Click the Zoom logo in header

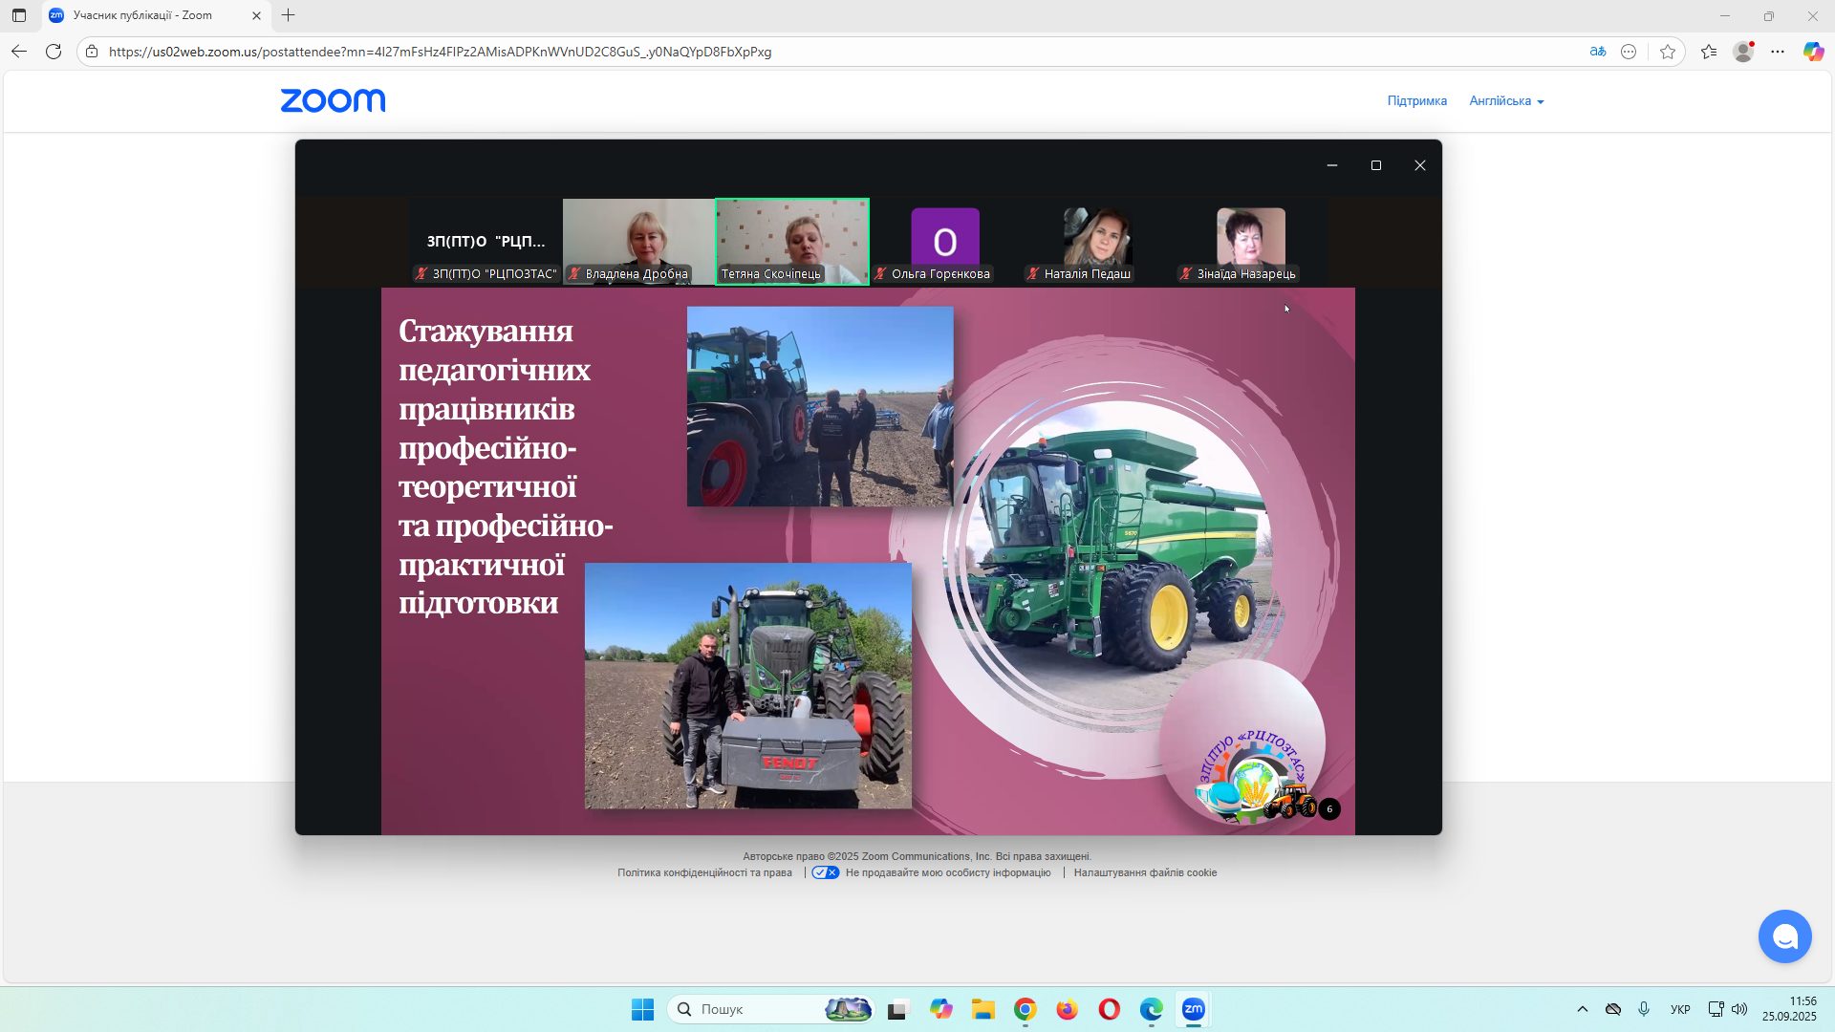(x=333, y=101)
